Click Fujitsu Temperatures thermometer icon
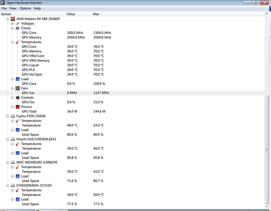The image size is (271, 211). 17,121
